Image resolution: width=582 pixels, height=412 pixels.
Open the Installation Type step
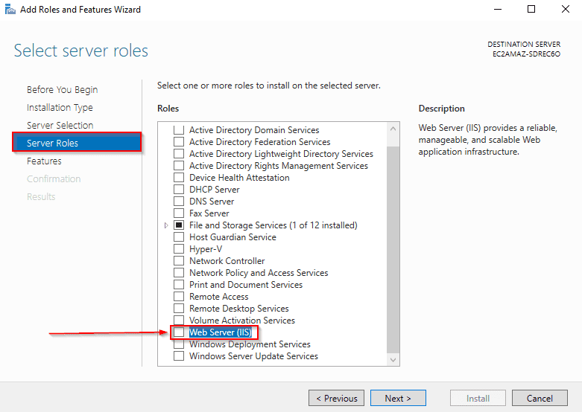[x=60, y=107]
